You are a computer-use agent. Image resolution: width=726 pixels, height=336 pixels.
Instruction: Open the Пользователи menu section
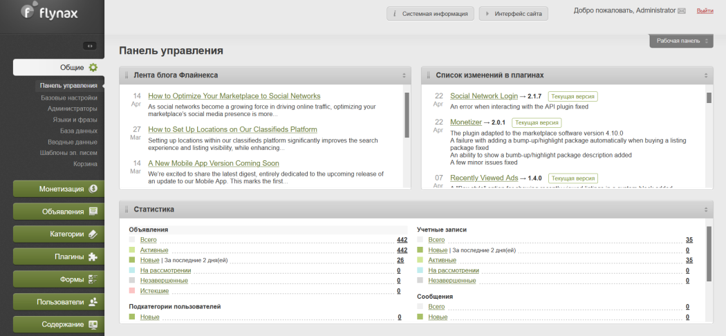pyautogui.click(x=59, y=302)
